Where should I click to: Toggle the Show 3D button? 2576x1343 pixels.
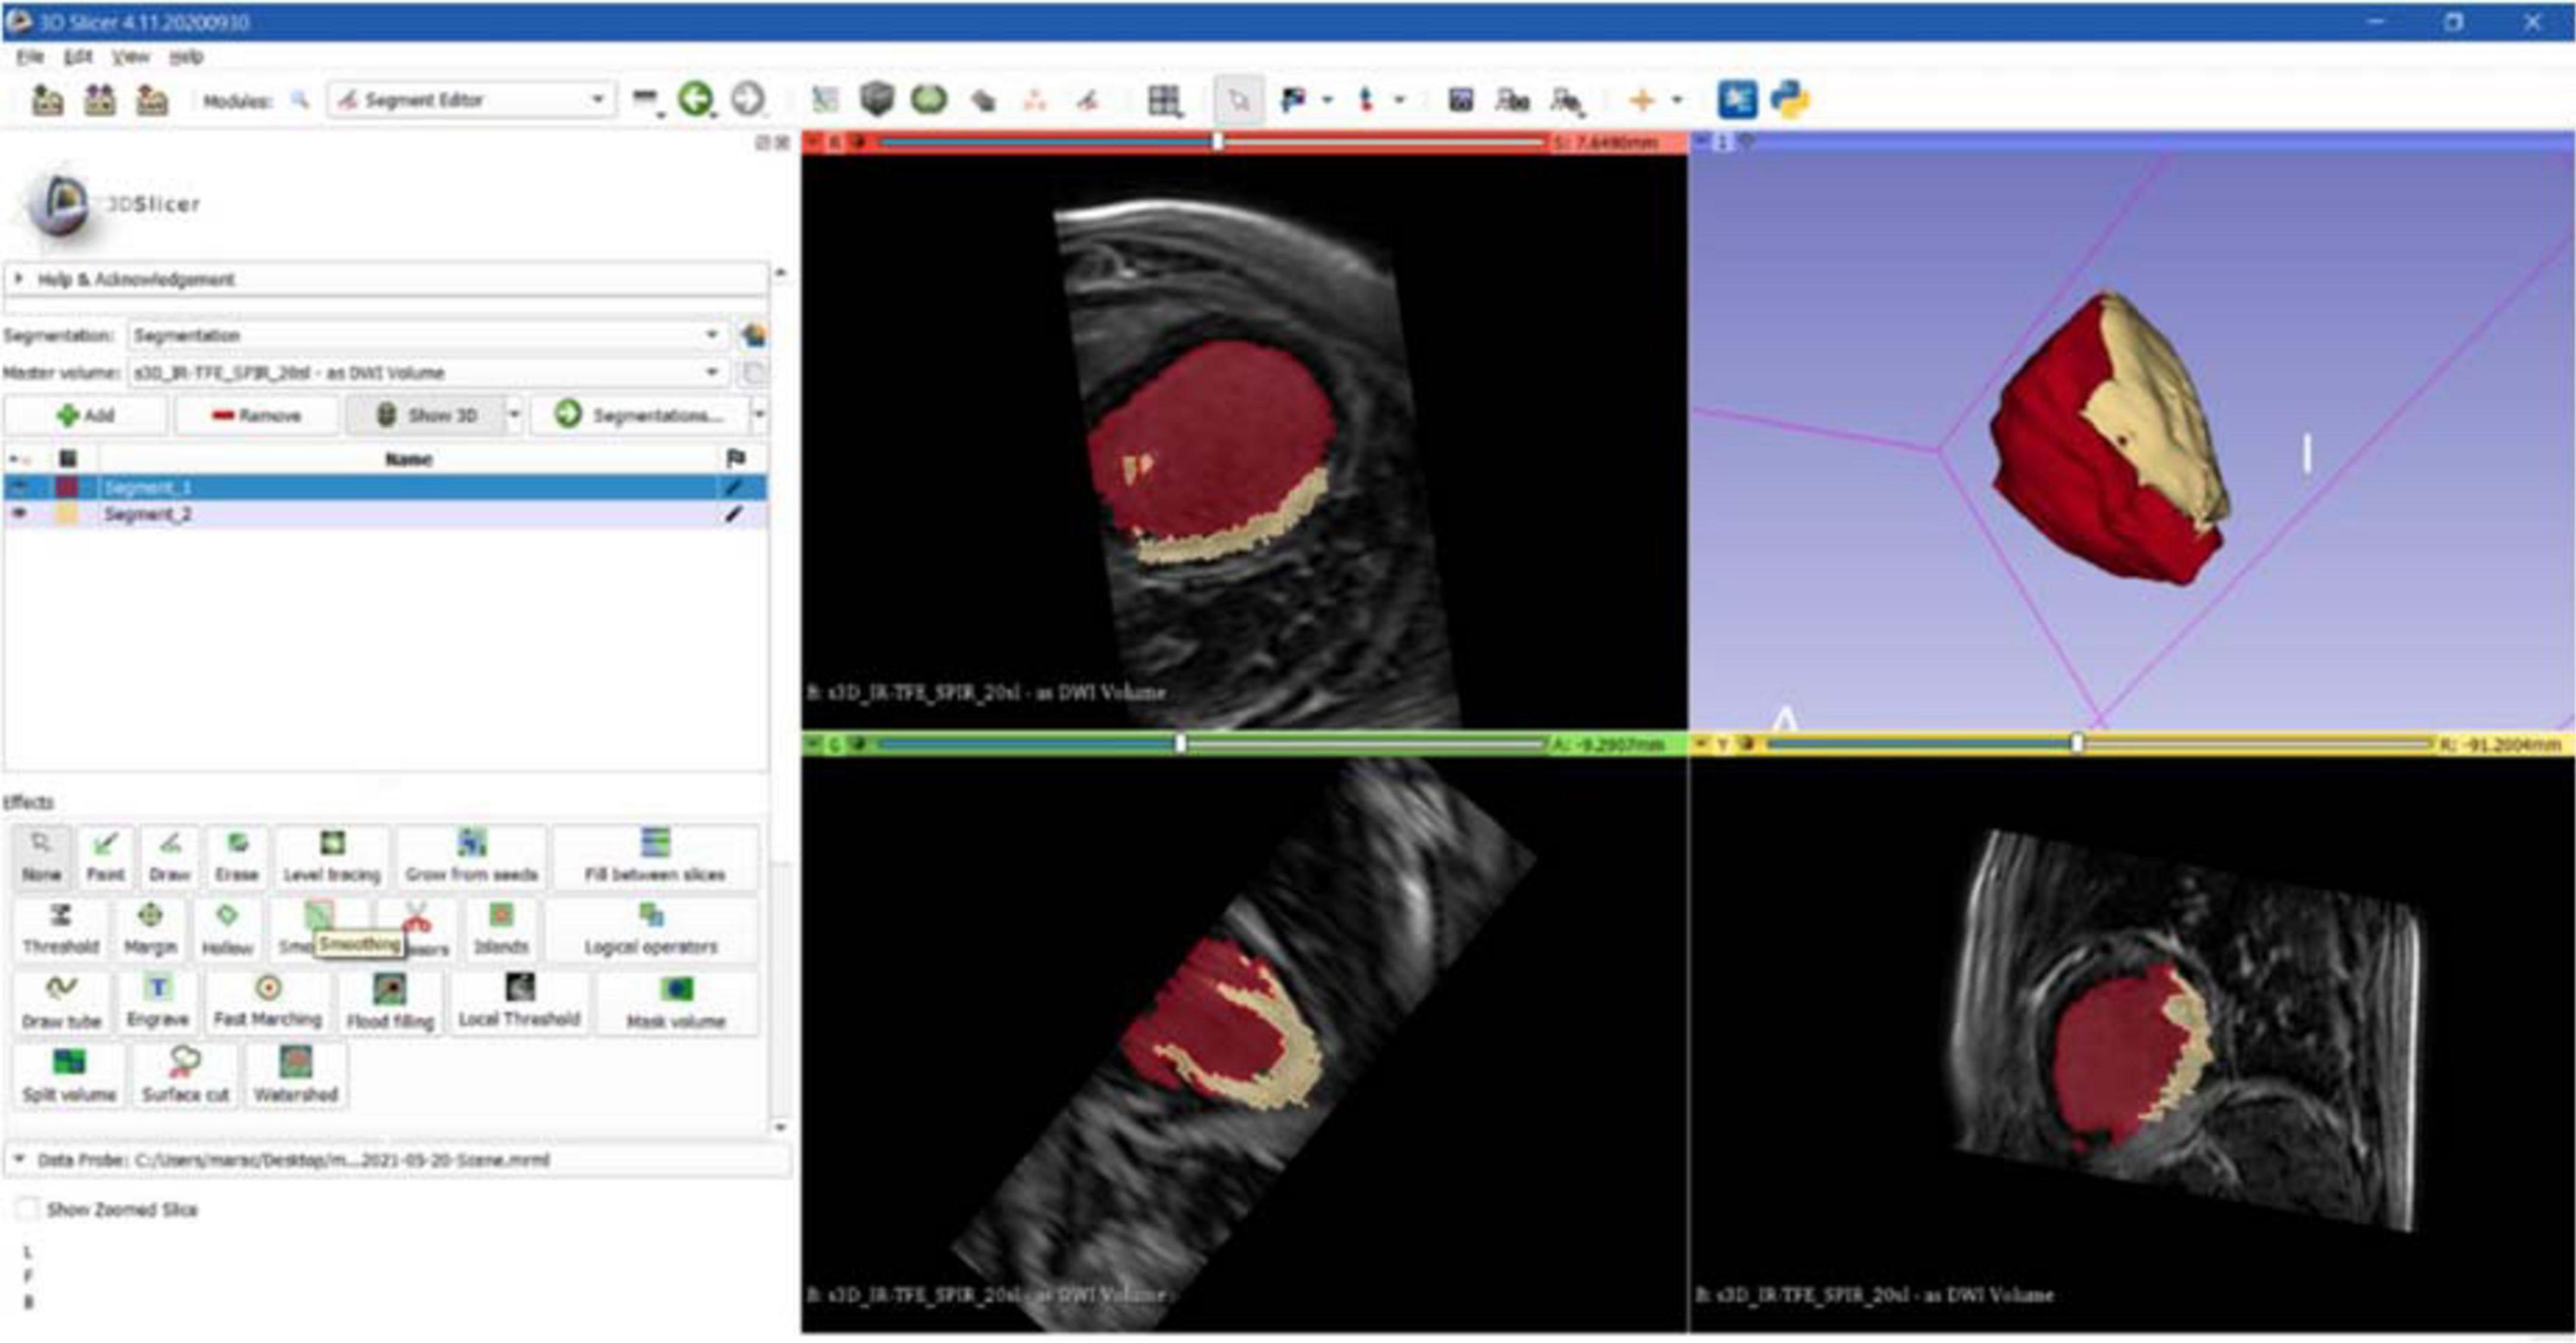point(426,414)
